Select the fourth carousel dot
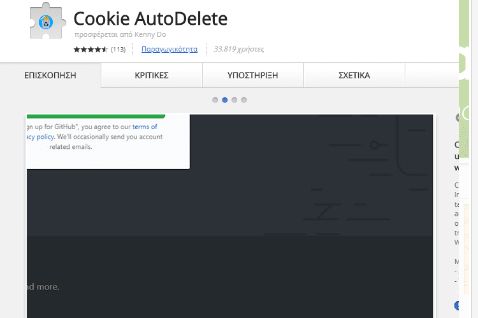Image resolution: width=478 pixels, height=318 pixels. pos(244,100)
